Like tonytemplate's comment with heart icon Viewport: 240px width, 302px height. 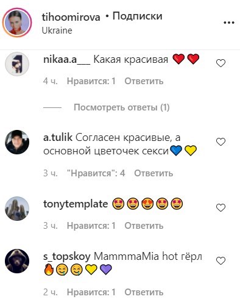pos(221,208)
